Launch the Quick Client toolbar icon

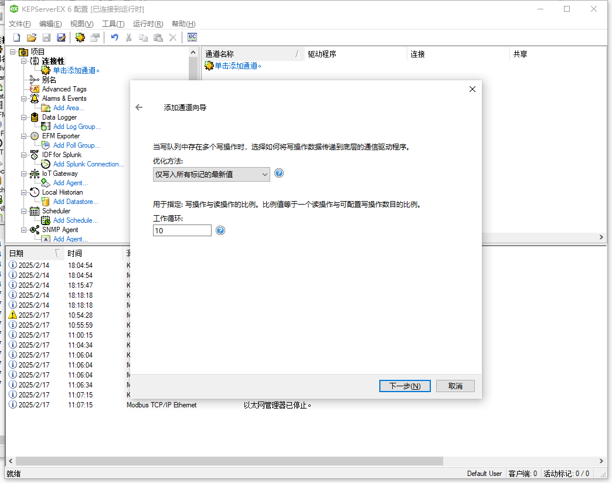(x=192, y=38)
